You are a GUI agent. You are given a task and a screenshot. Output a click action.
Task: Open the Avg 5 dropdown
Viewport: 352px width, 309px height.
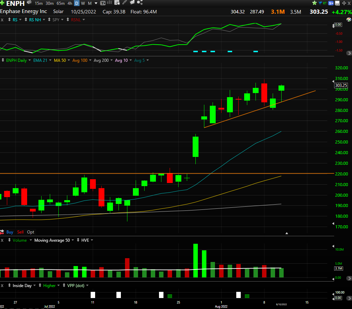click(x=147, y=60)
